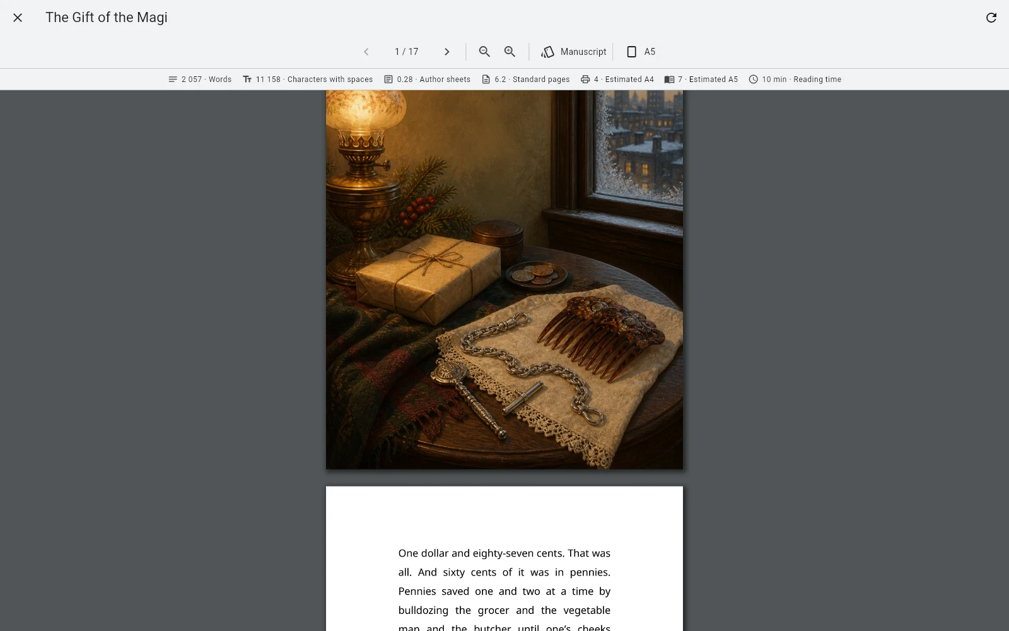
Task: Click the Characters with spaces icon
Action: tap(247, 80)
